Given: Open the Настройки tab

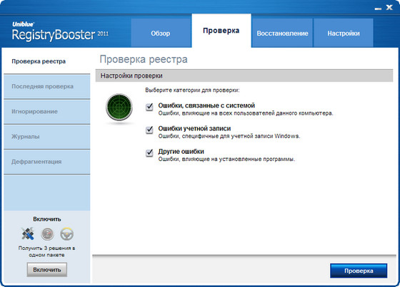Looking at the screenshot, I should pos(344,33).
